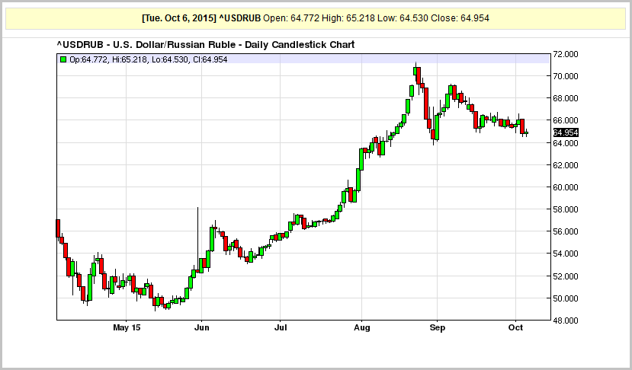Click the 48.000 y-axis label
This screenshot has height=370, width=632.
(566, 321)
